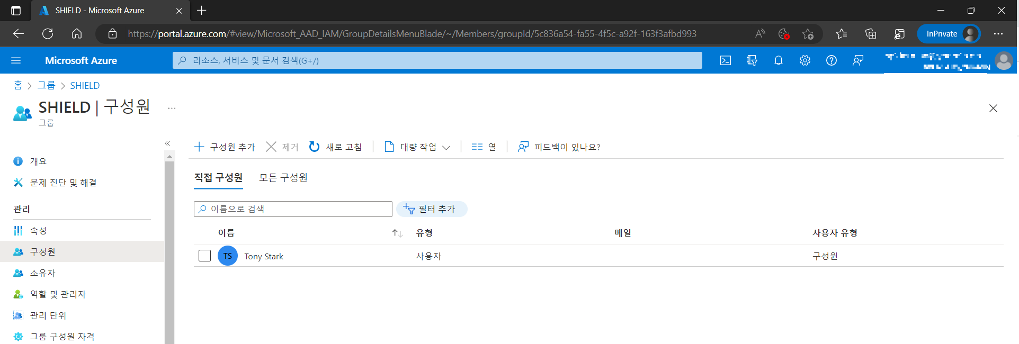Open the directories and subscriptions filter icon
Viewport: 1019px width, 344px height.
752,60
